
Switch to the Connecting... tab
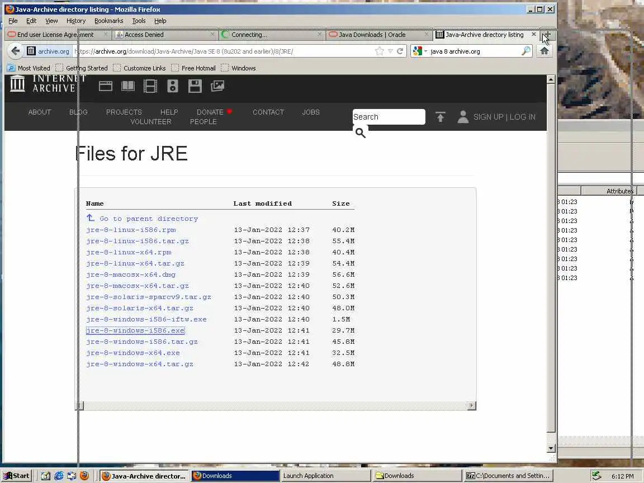coord(272,35)
